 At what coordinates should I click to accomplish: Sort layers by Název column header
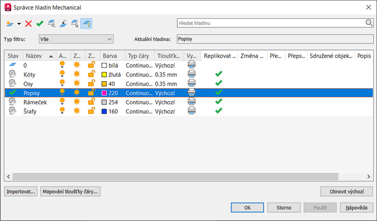point(38,56)
